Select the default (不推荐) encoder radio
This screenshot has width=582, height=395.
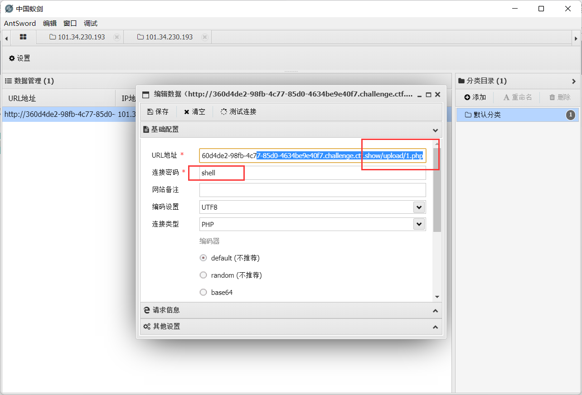pyautogui.click(x=204, y=258)
